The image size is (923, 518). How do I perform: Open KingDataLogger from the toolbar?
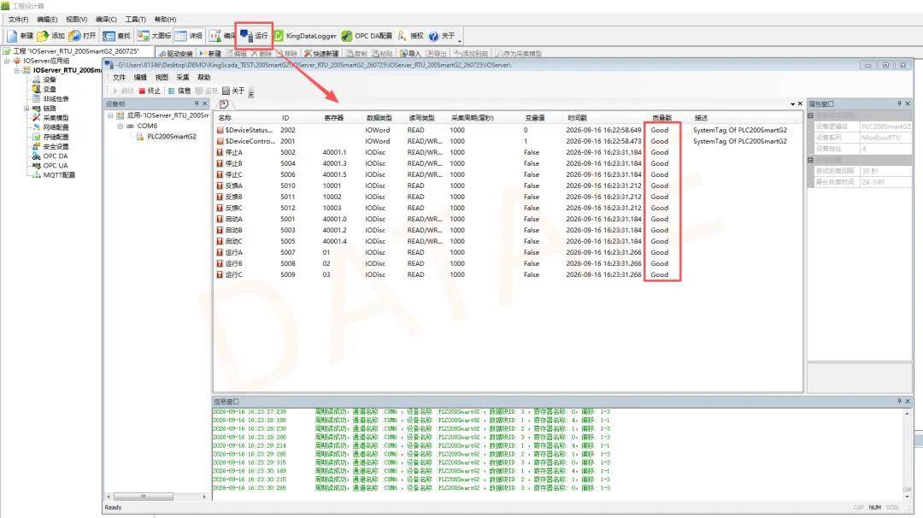coord(305,36)
